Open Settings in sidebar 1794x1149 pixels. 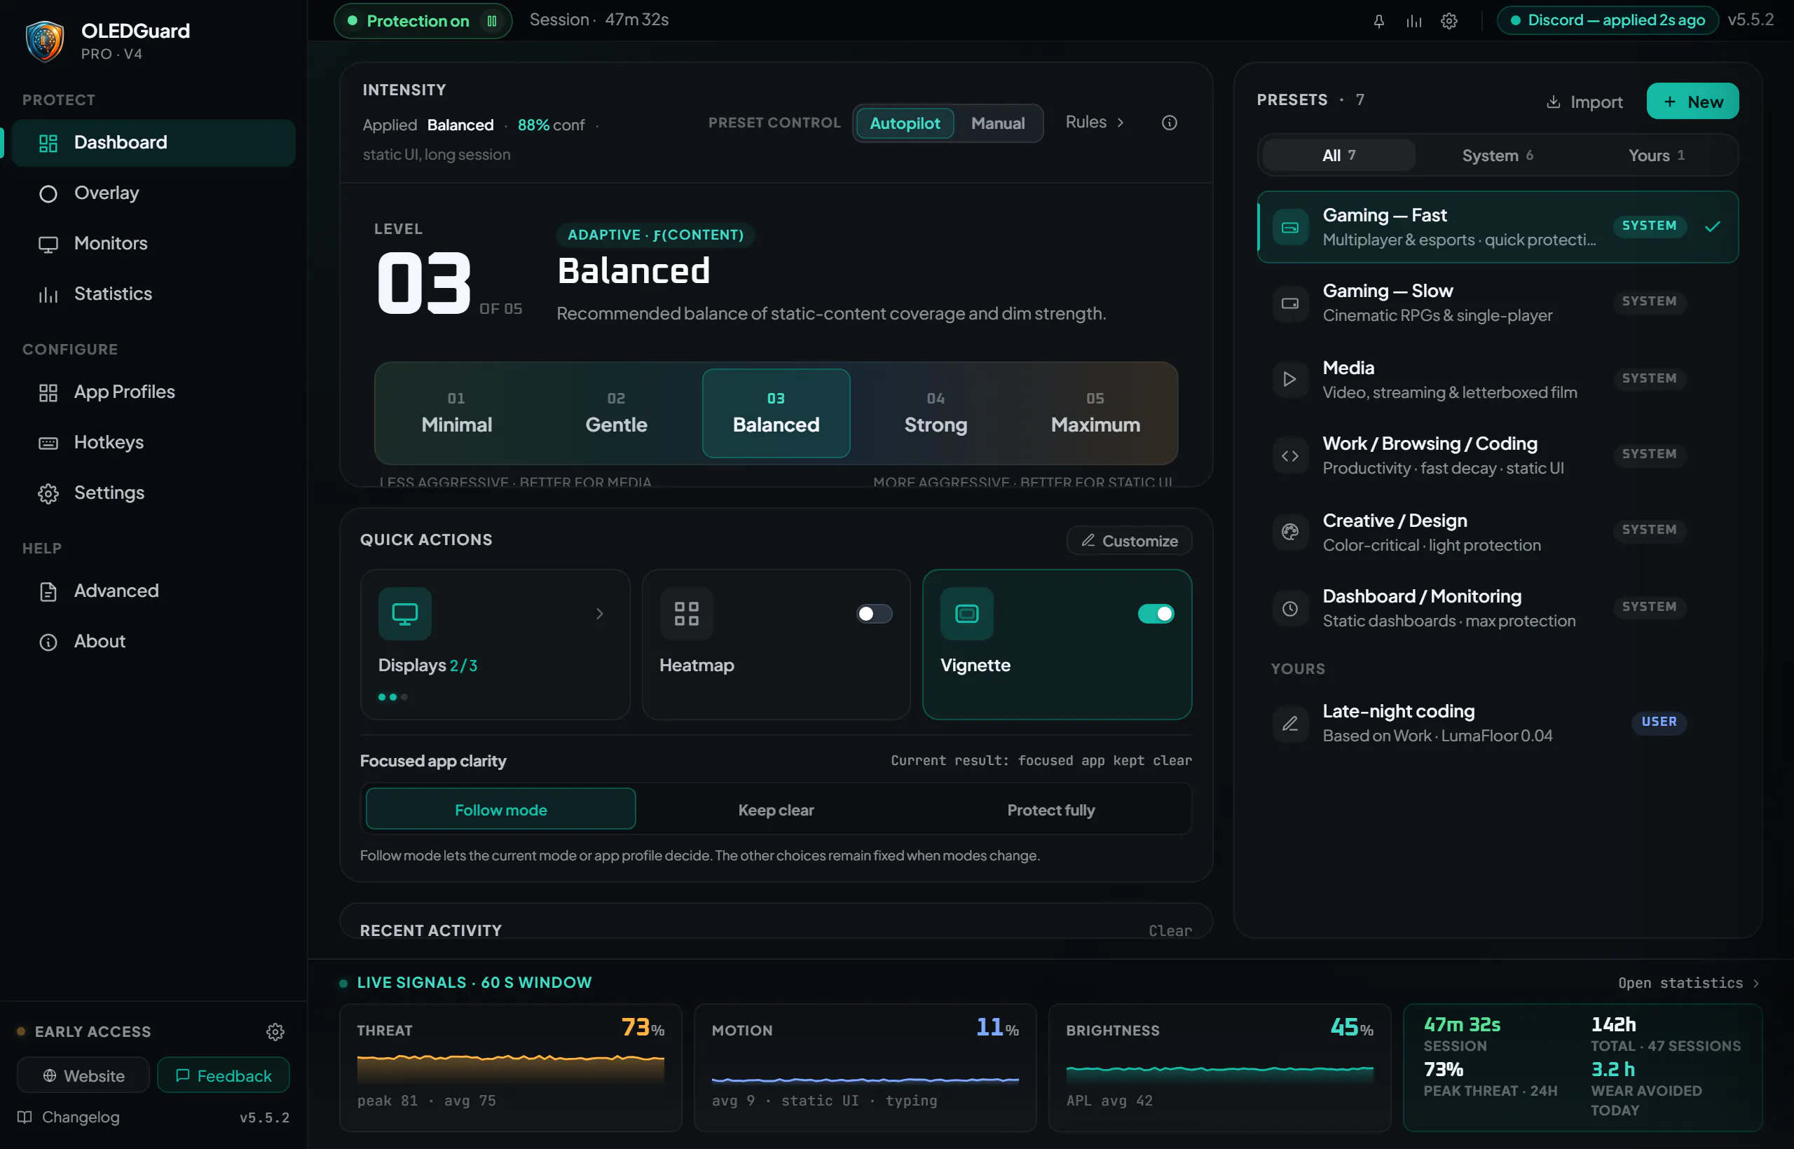coord(153,493)
